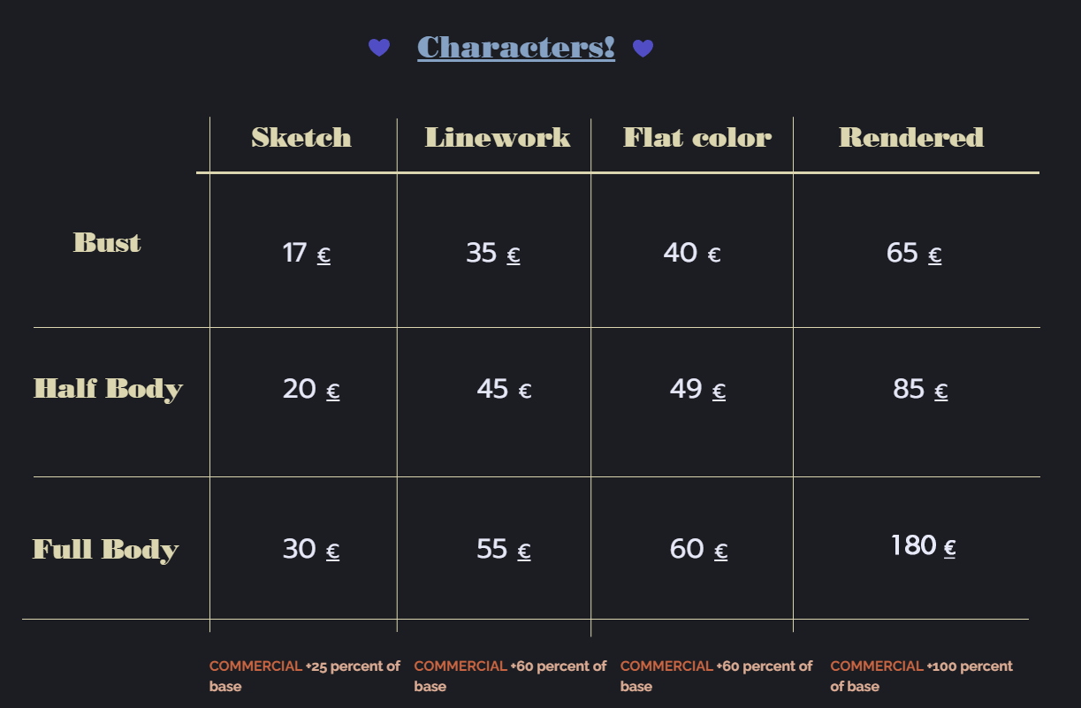The image size is (1081, 708).
Task: Click euro link for Bust Linework 35
Action: [x=514, y=255]
